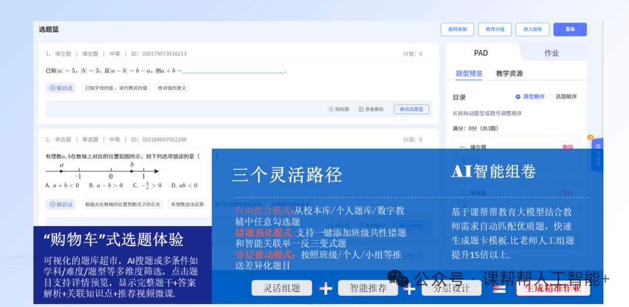Open 查看解析 for question 1
The width and height of the screenshot is (629, 307).
point(371,109)
